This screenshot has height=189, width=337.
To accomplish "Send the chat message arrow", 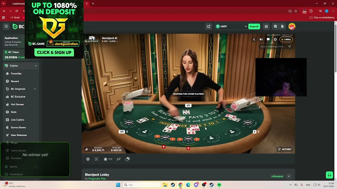I will pyautogui.click(x=289, y=46).
